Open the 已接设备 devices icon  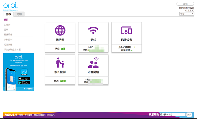pyautogui.click(x=126, y=30)
